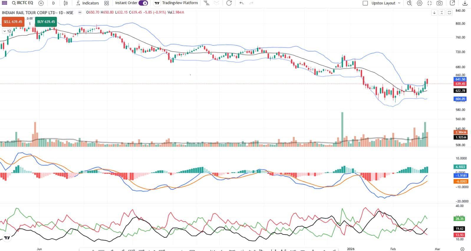Select the single-pane layout square icon

point(365,3)
